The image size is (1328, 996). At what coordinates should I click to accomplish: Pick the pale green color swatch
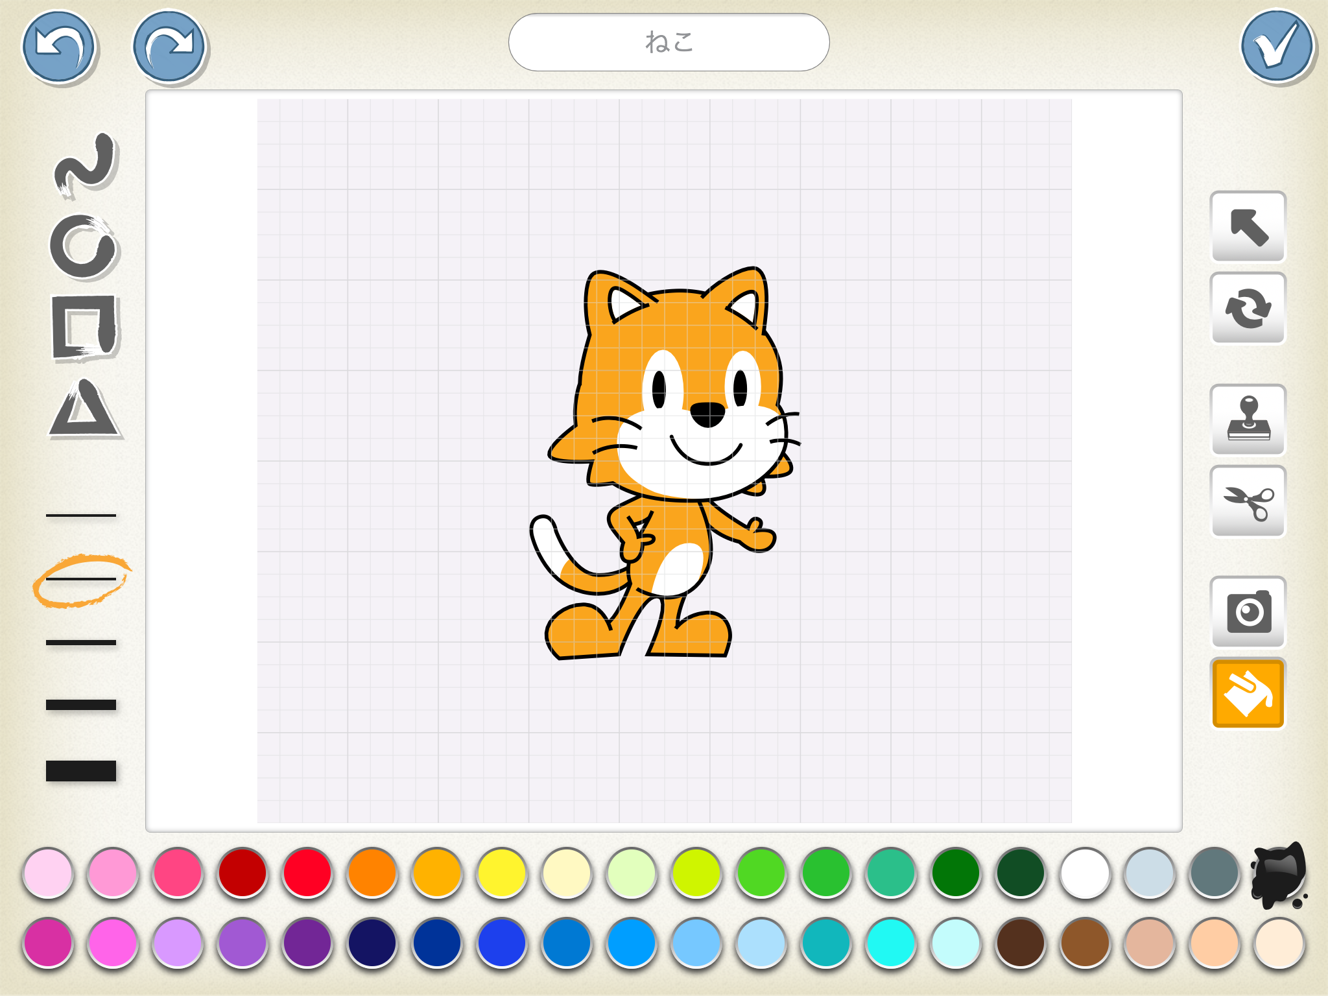pos(632,873)
